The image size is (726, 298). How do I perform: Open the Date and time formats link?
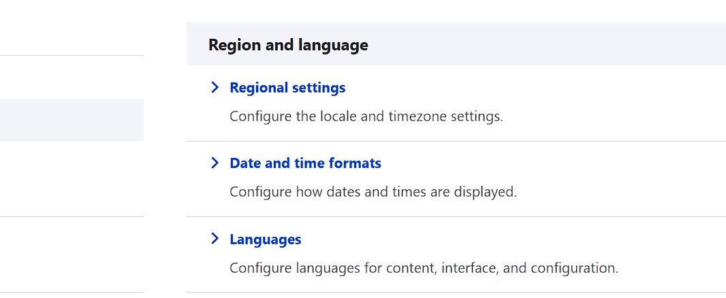pos(305,163)
